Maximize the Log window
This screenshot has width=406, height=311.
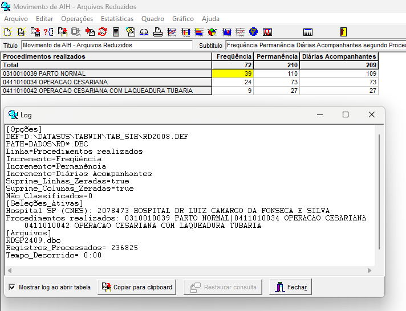coord(346,114)
